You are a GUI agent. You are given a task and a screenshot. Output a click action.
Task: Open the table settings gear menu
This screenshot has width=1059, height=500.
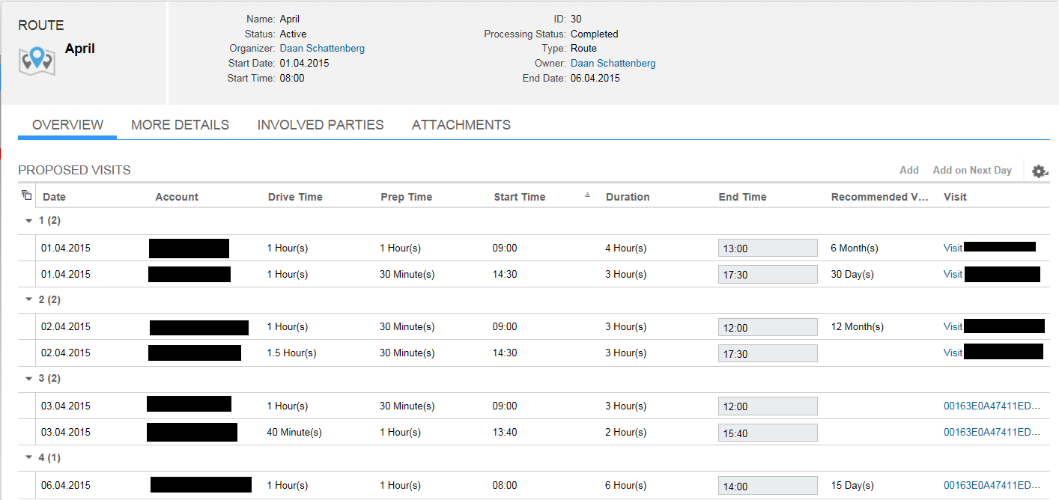coord(1040,171)
